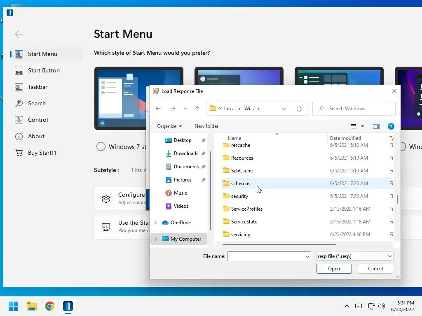Expand the OneDrive tree node
The width and height of the screenshot is (422, 316).
(155, 223)
